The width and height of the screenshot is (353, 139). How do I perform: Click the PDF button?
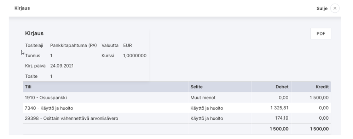pos(320,33)
